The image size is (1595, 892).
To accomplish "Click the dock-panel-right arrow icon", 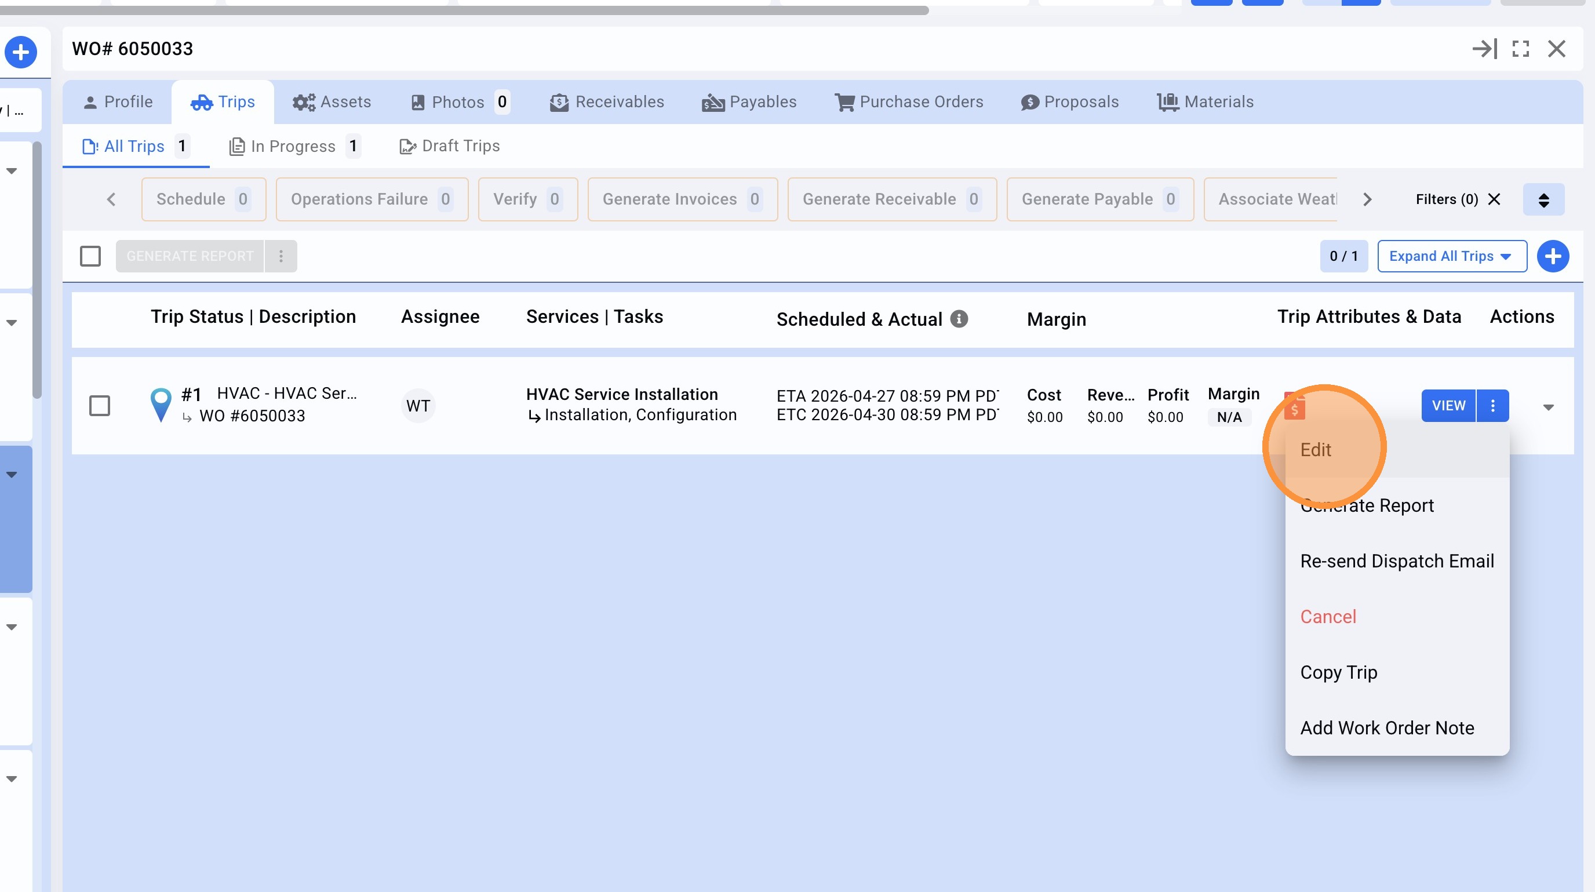I will pyautogui.click(x=1484, y=49).
